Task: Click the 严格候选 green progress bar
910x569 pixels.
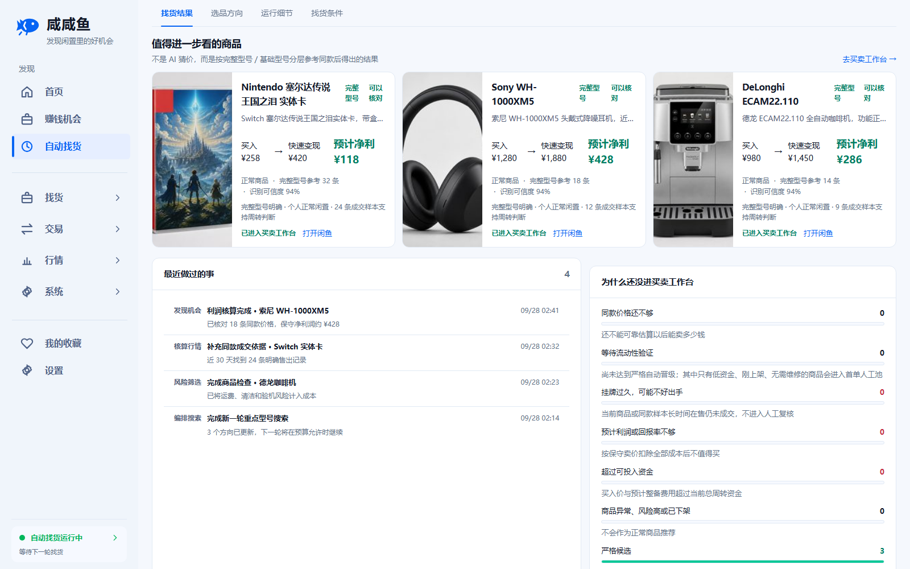Action: [x=743, y=562]
